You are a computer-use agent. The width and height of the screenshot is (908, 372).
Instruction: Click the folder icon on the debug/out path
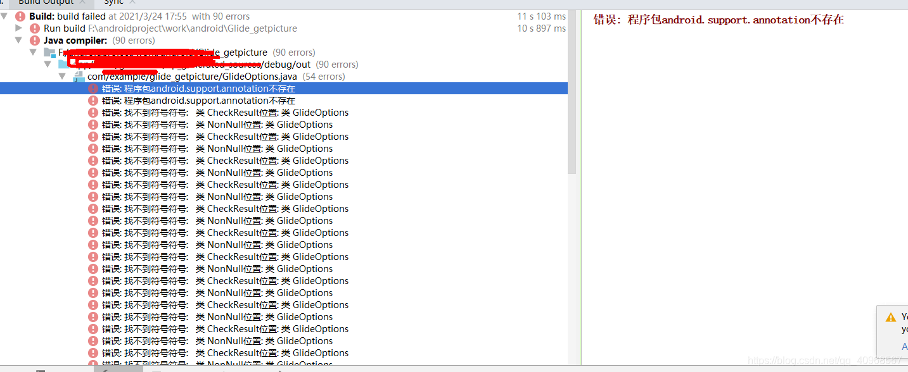[x=65, y=63]
